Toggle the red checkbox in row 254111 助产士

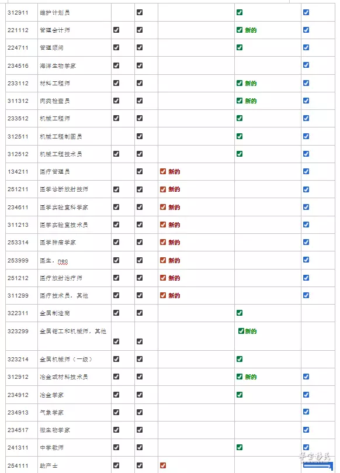[163, 465]
